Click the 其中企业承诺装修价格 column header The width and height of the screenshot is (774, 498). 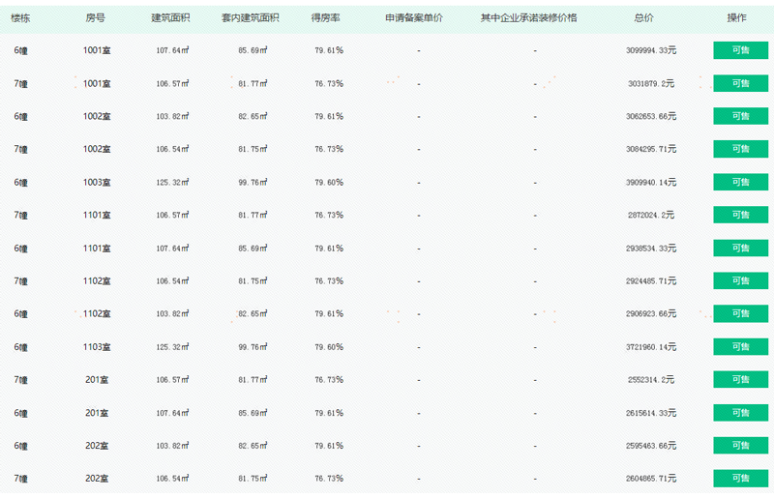[528, 18]
